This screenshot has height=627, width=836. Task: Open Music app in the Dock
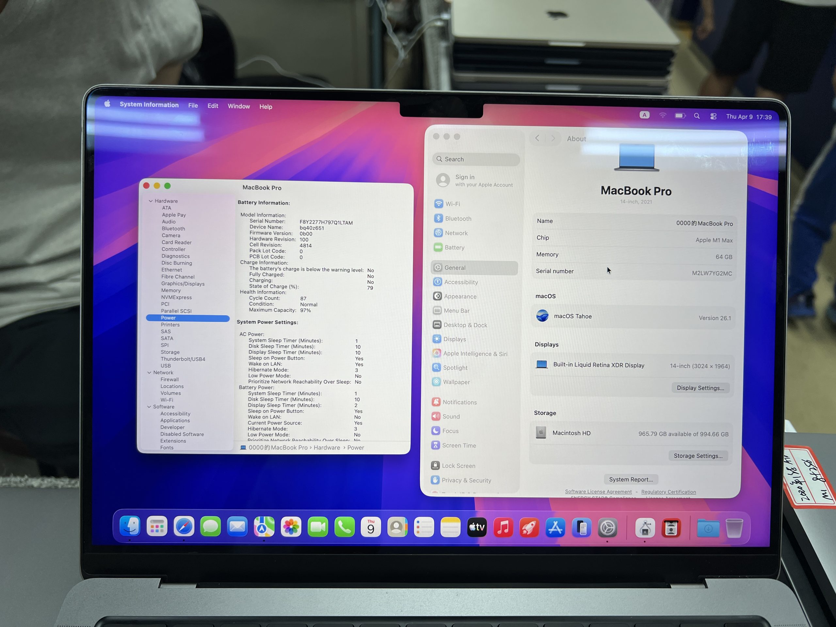pos(503,528)
